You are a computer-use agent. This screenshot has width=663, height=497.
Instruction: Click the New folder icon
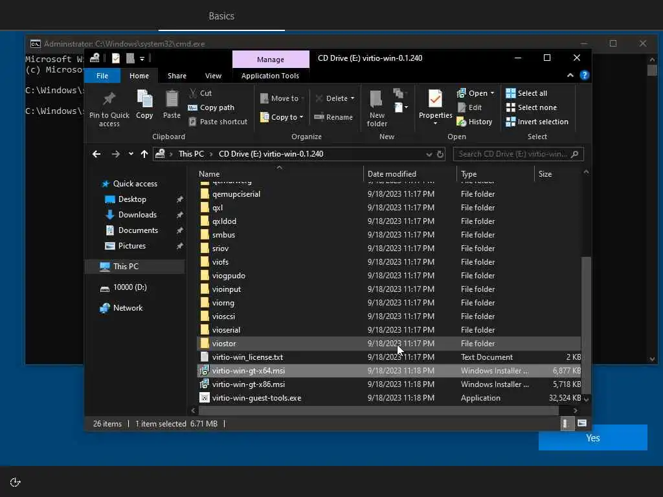point(376,99)
